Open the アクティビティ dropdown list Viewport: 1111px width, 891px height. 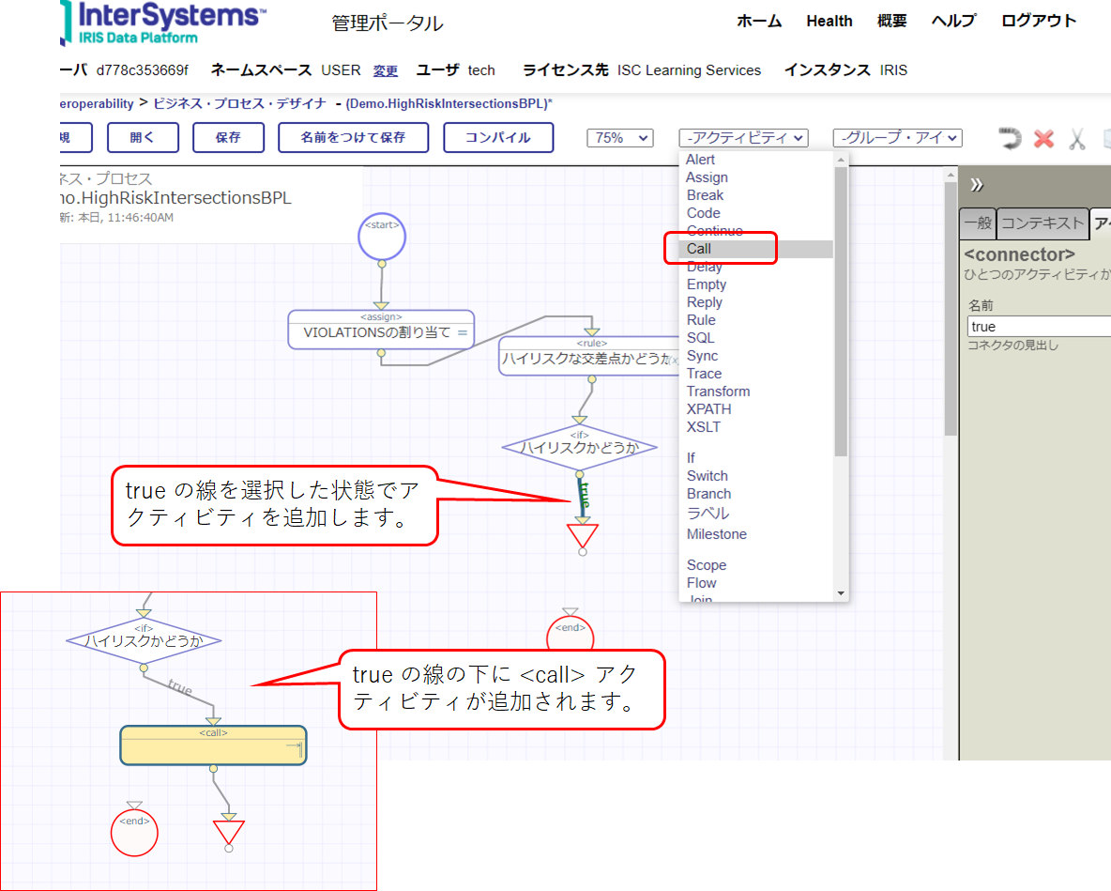click(743, 138)
